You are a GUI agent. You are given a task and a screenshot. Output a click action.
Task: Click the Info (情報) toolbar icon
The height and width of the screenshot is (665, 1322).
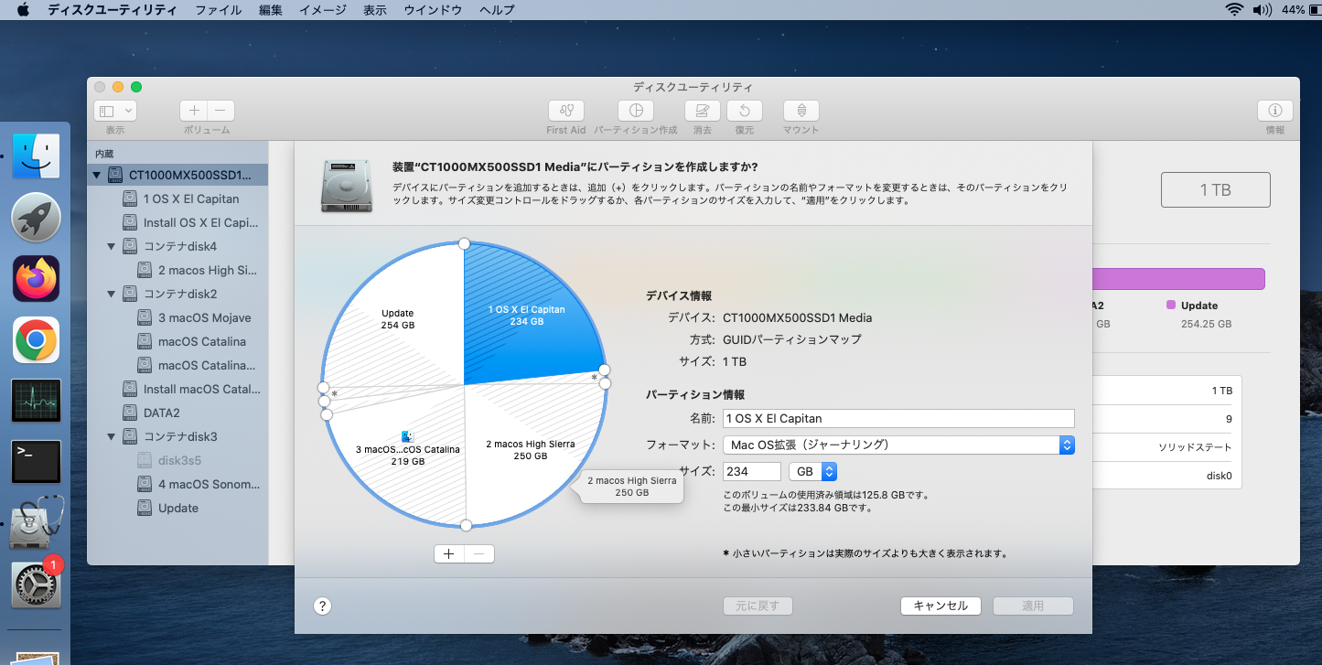1274,111
